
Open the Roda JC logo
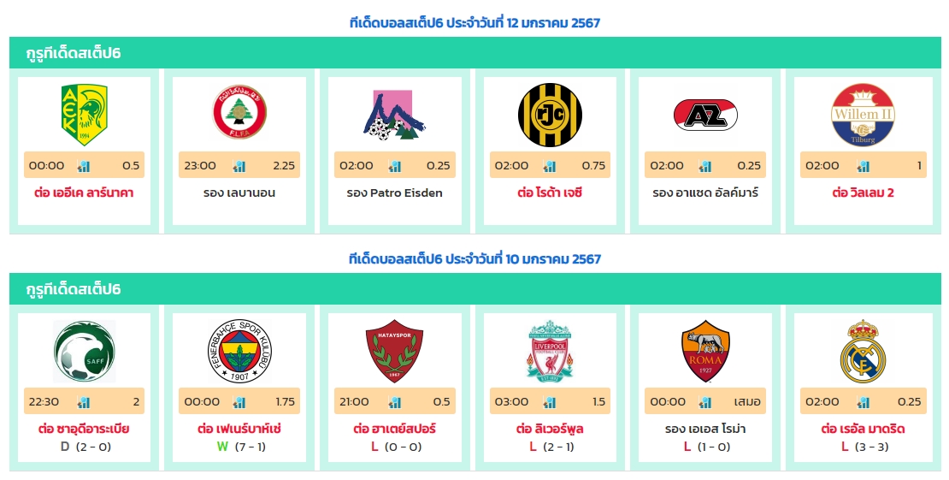pyautogui.click(x=550, y=115)
